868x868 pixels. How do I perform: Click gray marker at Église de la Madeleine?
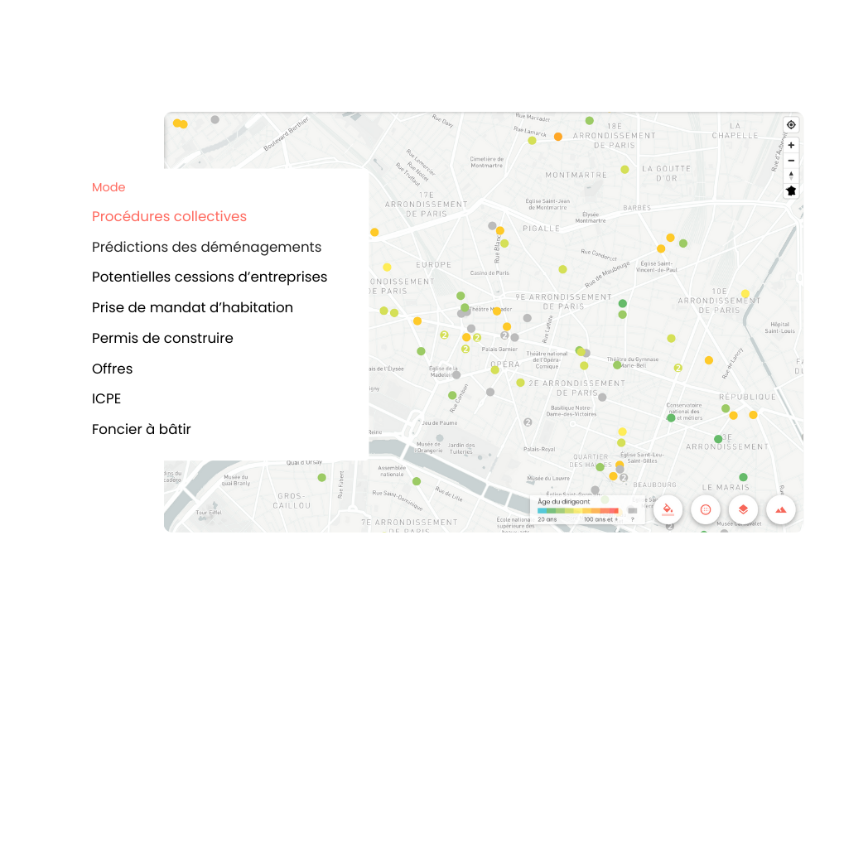click(x=456, y=374)
